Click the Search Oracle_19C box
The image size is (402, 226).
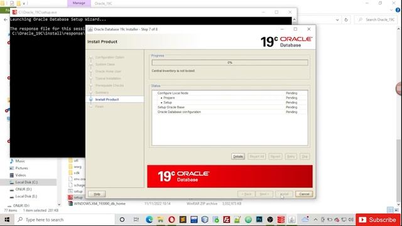tap(376, 19)
